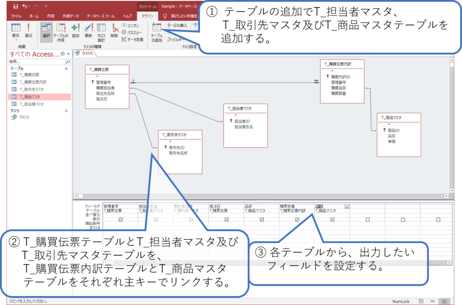Image resolution: width=462 pixels, height=305 pixels.
Task: Undo the last action from quick access
Action: pyautogui.click(x=25, y=6)
